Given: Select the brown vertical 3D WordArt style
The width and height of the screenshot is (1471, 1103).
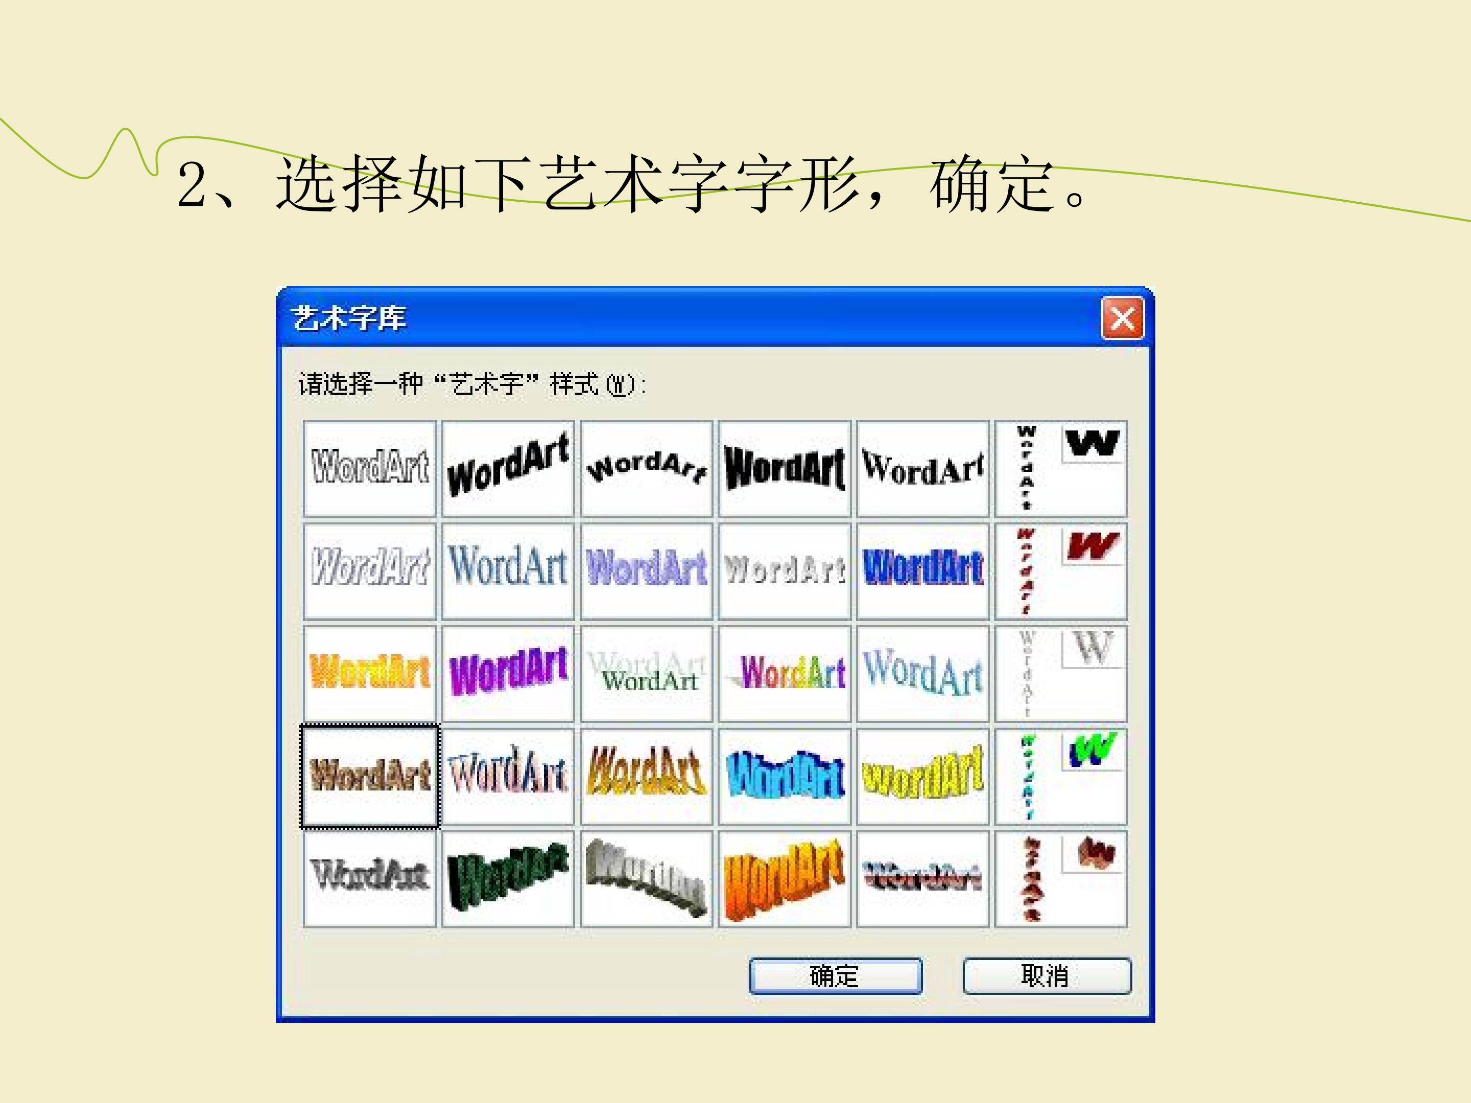Looking at the screenshot, I should click(x=1061, y=879).
